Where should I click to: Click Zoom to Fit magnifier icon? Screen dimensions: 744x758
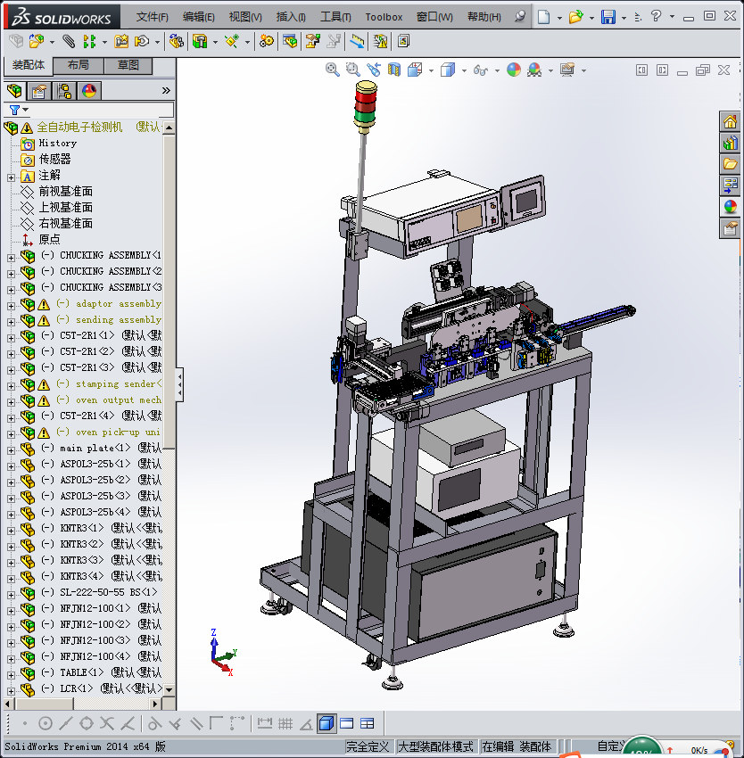point(333,70)
